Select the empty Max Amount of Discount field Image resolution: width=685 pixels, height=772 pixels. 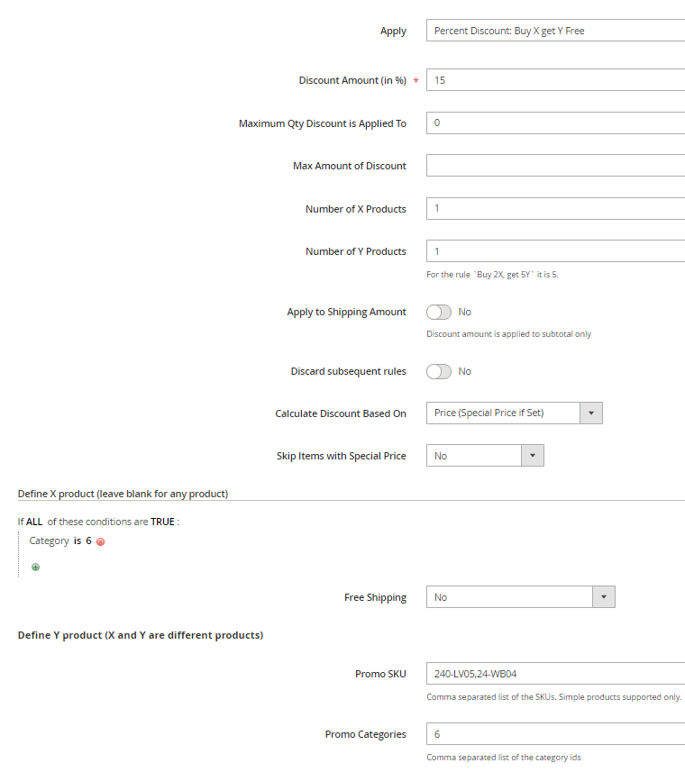(x=554, y=166)
